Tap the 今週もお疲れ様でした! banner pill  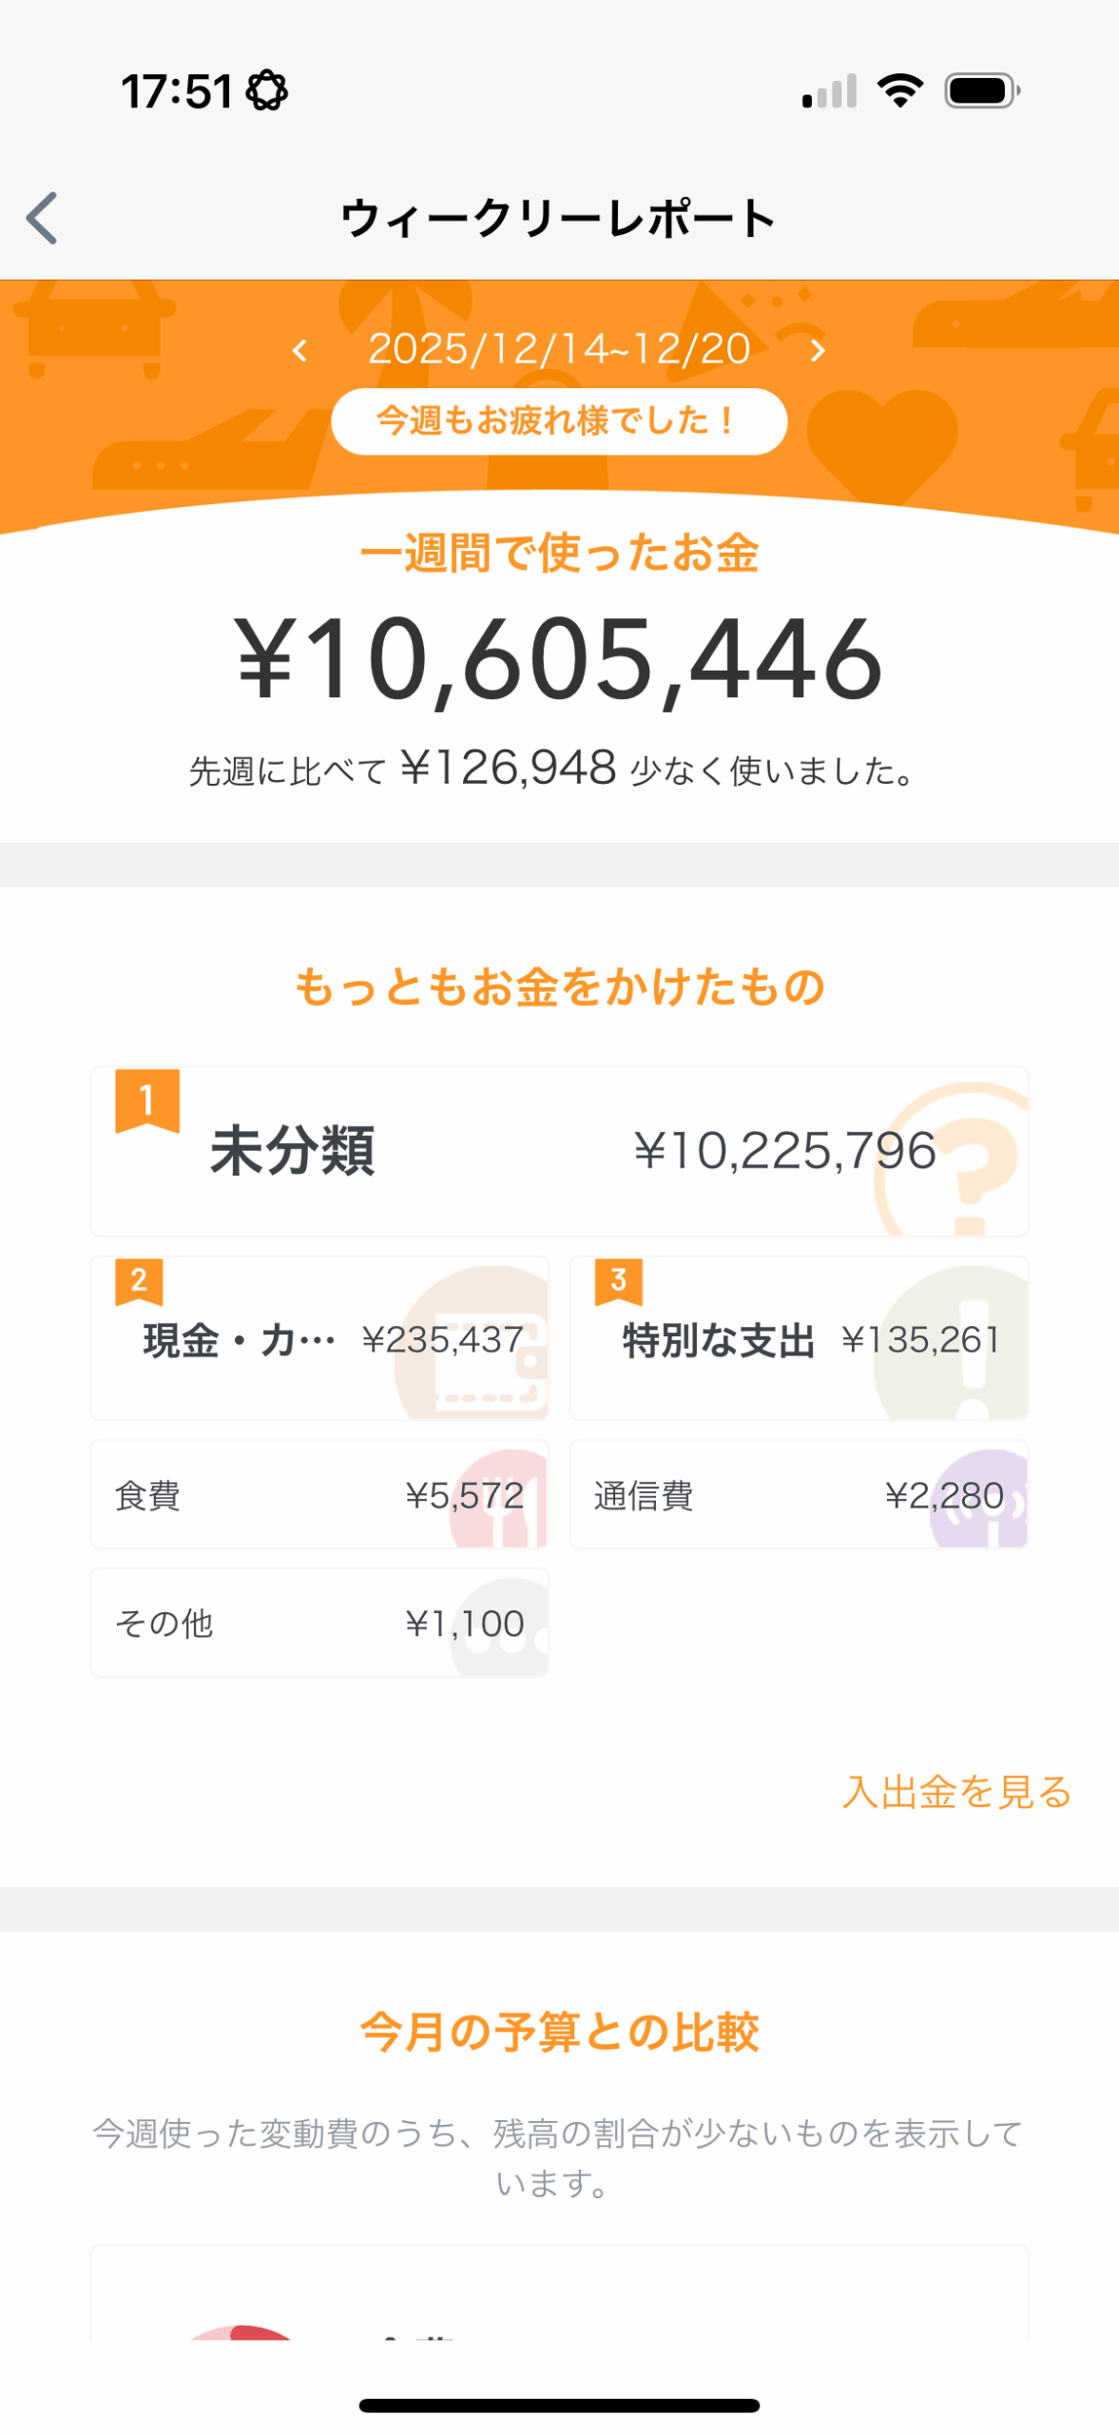559,420
